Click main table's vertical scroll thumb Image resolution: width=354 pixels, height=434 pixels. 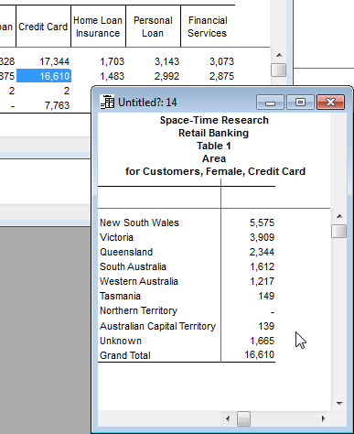click(279, 70)
